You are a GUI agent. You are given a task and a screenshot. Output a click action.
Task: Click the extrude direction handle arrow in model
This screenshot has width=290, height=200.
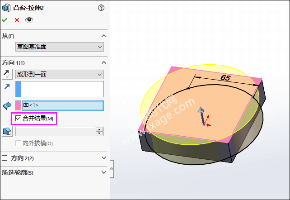pos(201,115)
